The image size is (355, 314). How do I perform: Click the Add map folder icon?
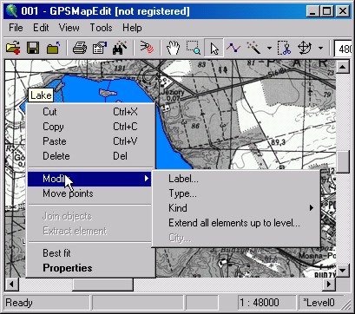coord(53,48)
